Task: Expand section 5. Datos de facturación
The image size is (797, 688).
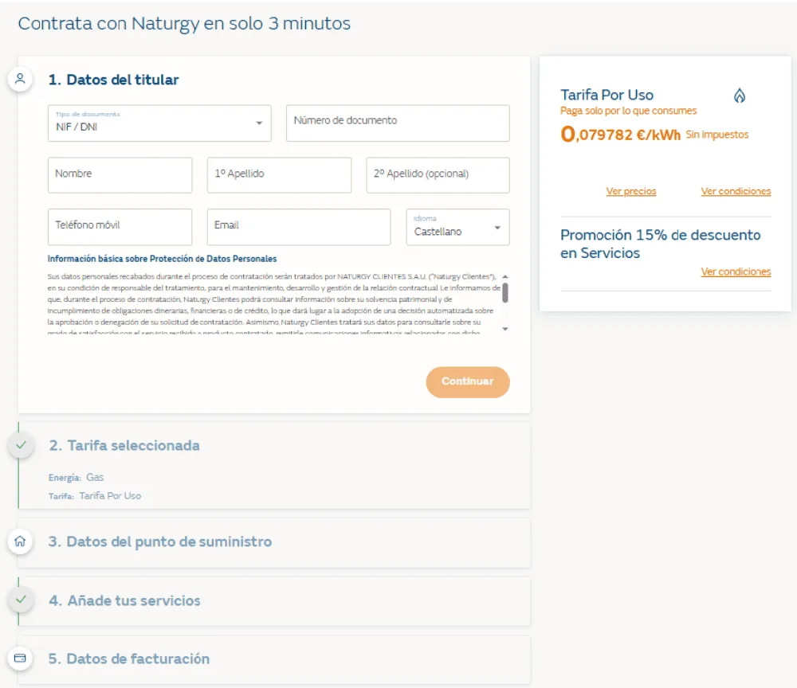Action: click(x=274, y=659)
